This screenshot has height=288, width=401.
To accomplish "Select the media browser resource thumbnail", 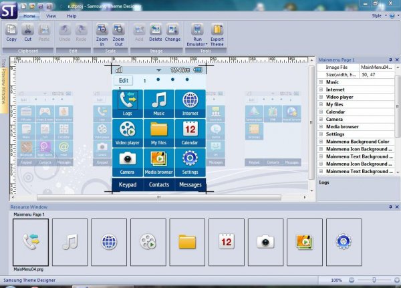I will click(305, 242).
